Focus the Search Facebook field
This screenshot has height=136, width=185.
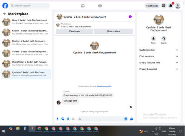tap(30, 6)
